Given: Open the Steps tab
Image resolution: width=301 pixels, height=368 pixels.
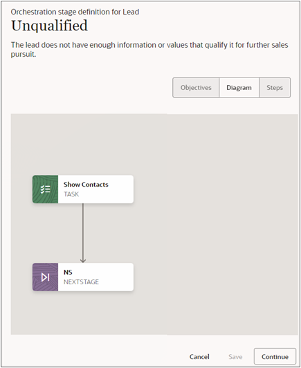Looking at the screenshot, I should click(x=275, y=88).
